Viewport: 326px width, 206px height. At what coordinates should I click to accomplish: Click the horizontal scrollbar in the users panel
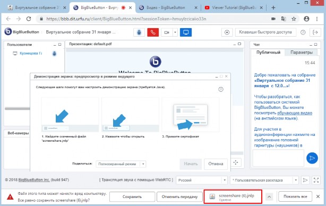pos(18,108)
